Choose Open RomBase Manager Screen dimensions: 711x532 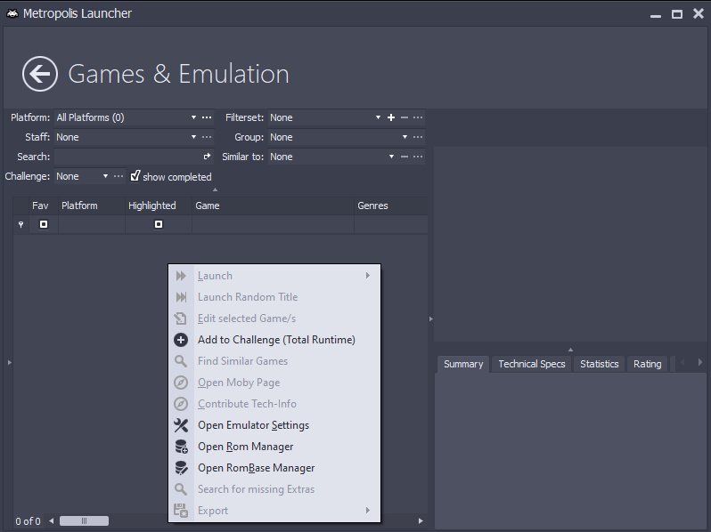[x=274, y=468]
